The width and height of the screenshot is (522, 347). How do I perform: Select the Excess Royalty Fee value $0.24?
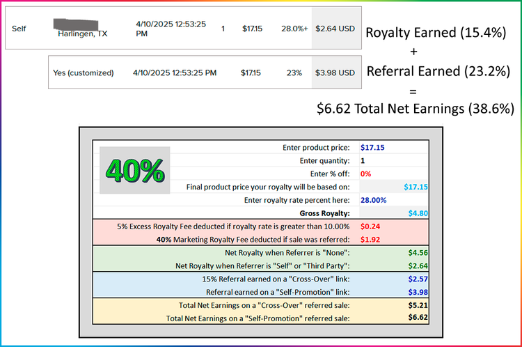click(370, 226)
